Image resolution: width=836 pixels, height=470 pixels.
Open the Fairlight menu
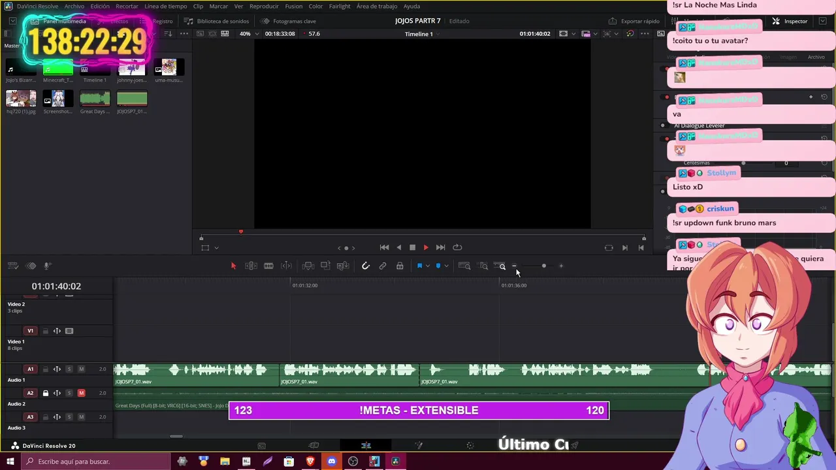340,6
